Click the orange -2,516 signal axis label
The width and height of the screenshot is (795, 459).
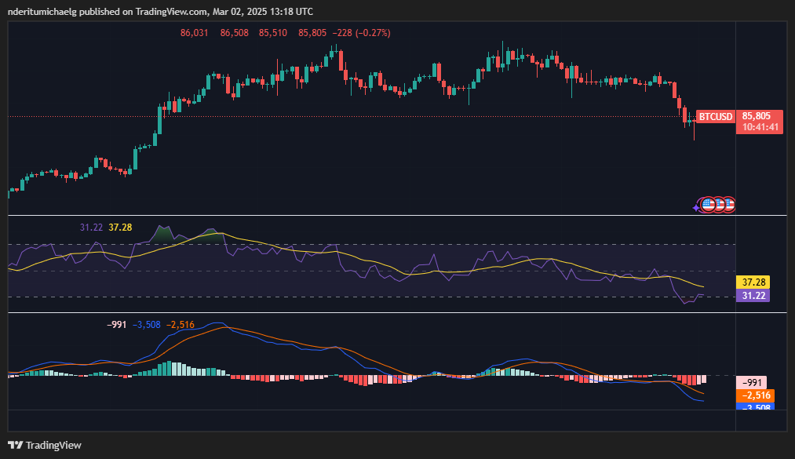point(754,395)
